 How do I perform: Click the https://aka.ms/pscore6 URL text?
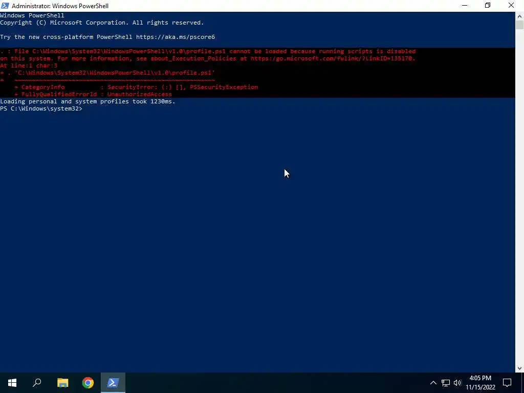tap(176, 37)
